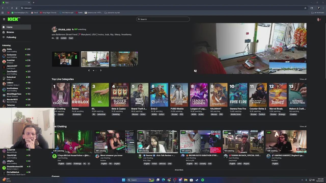Viewport: 326px width, 183px height.
Task: Open the browser home button
Action: (17, 8)
